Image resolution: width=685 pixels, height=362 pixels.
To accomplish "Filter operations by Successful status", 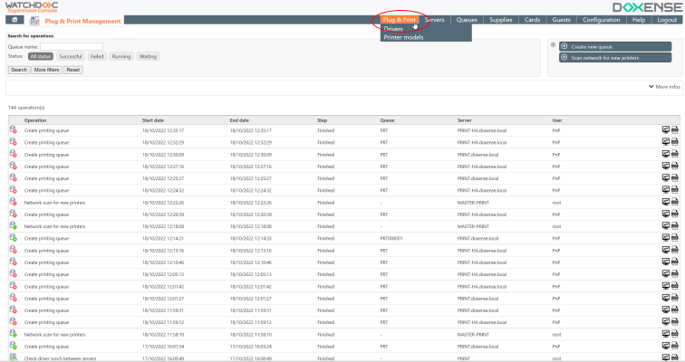I will (71, 56).
